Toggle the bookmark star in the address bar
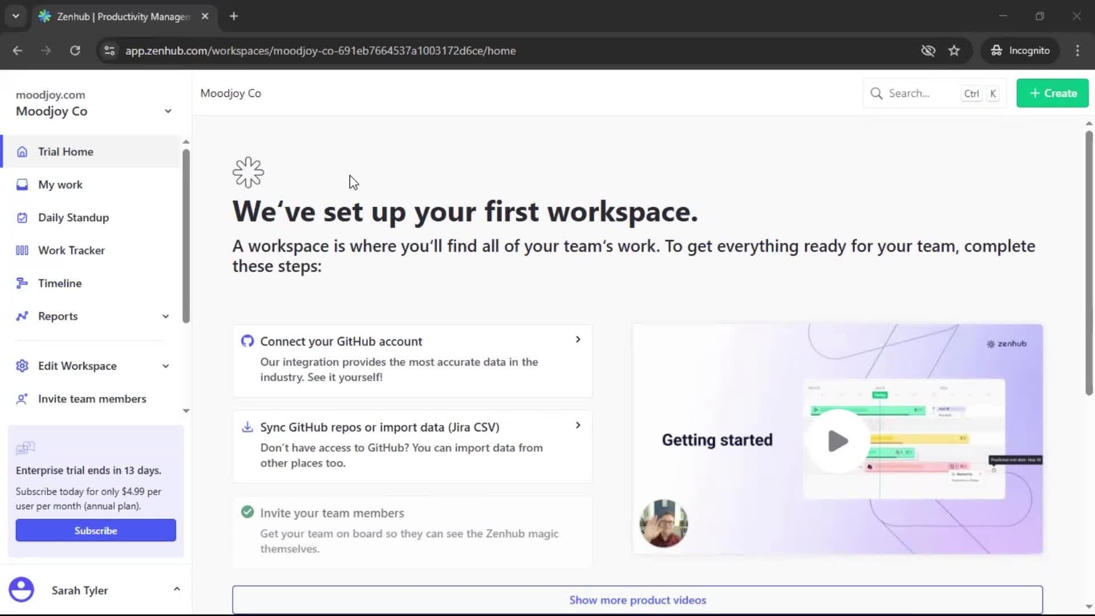Image resolution: width=1095 pixels, height=616 pixels. (954, 51)
